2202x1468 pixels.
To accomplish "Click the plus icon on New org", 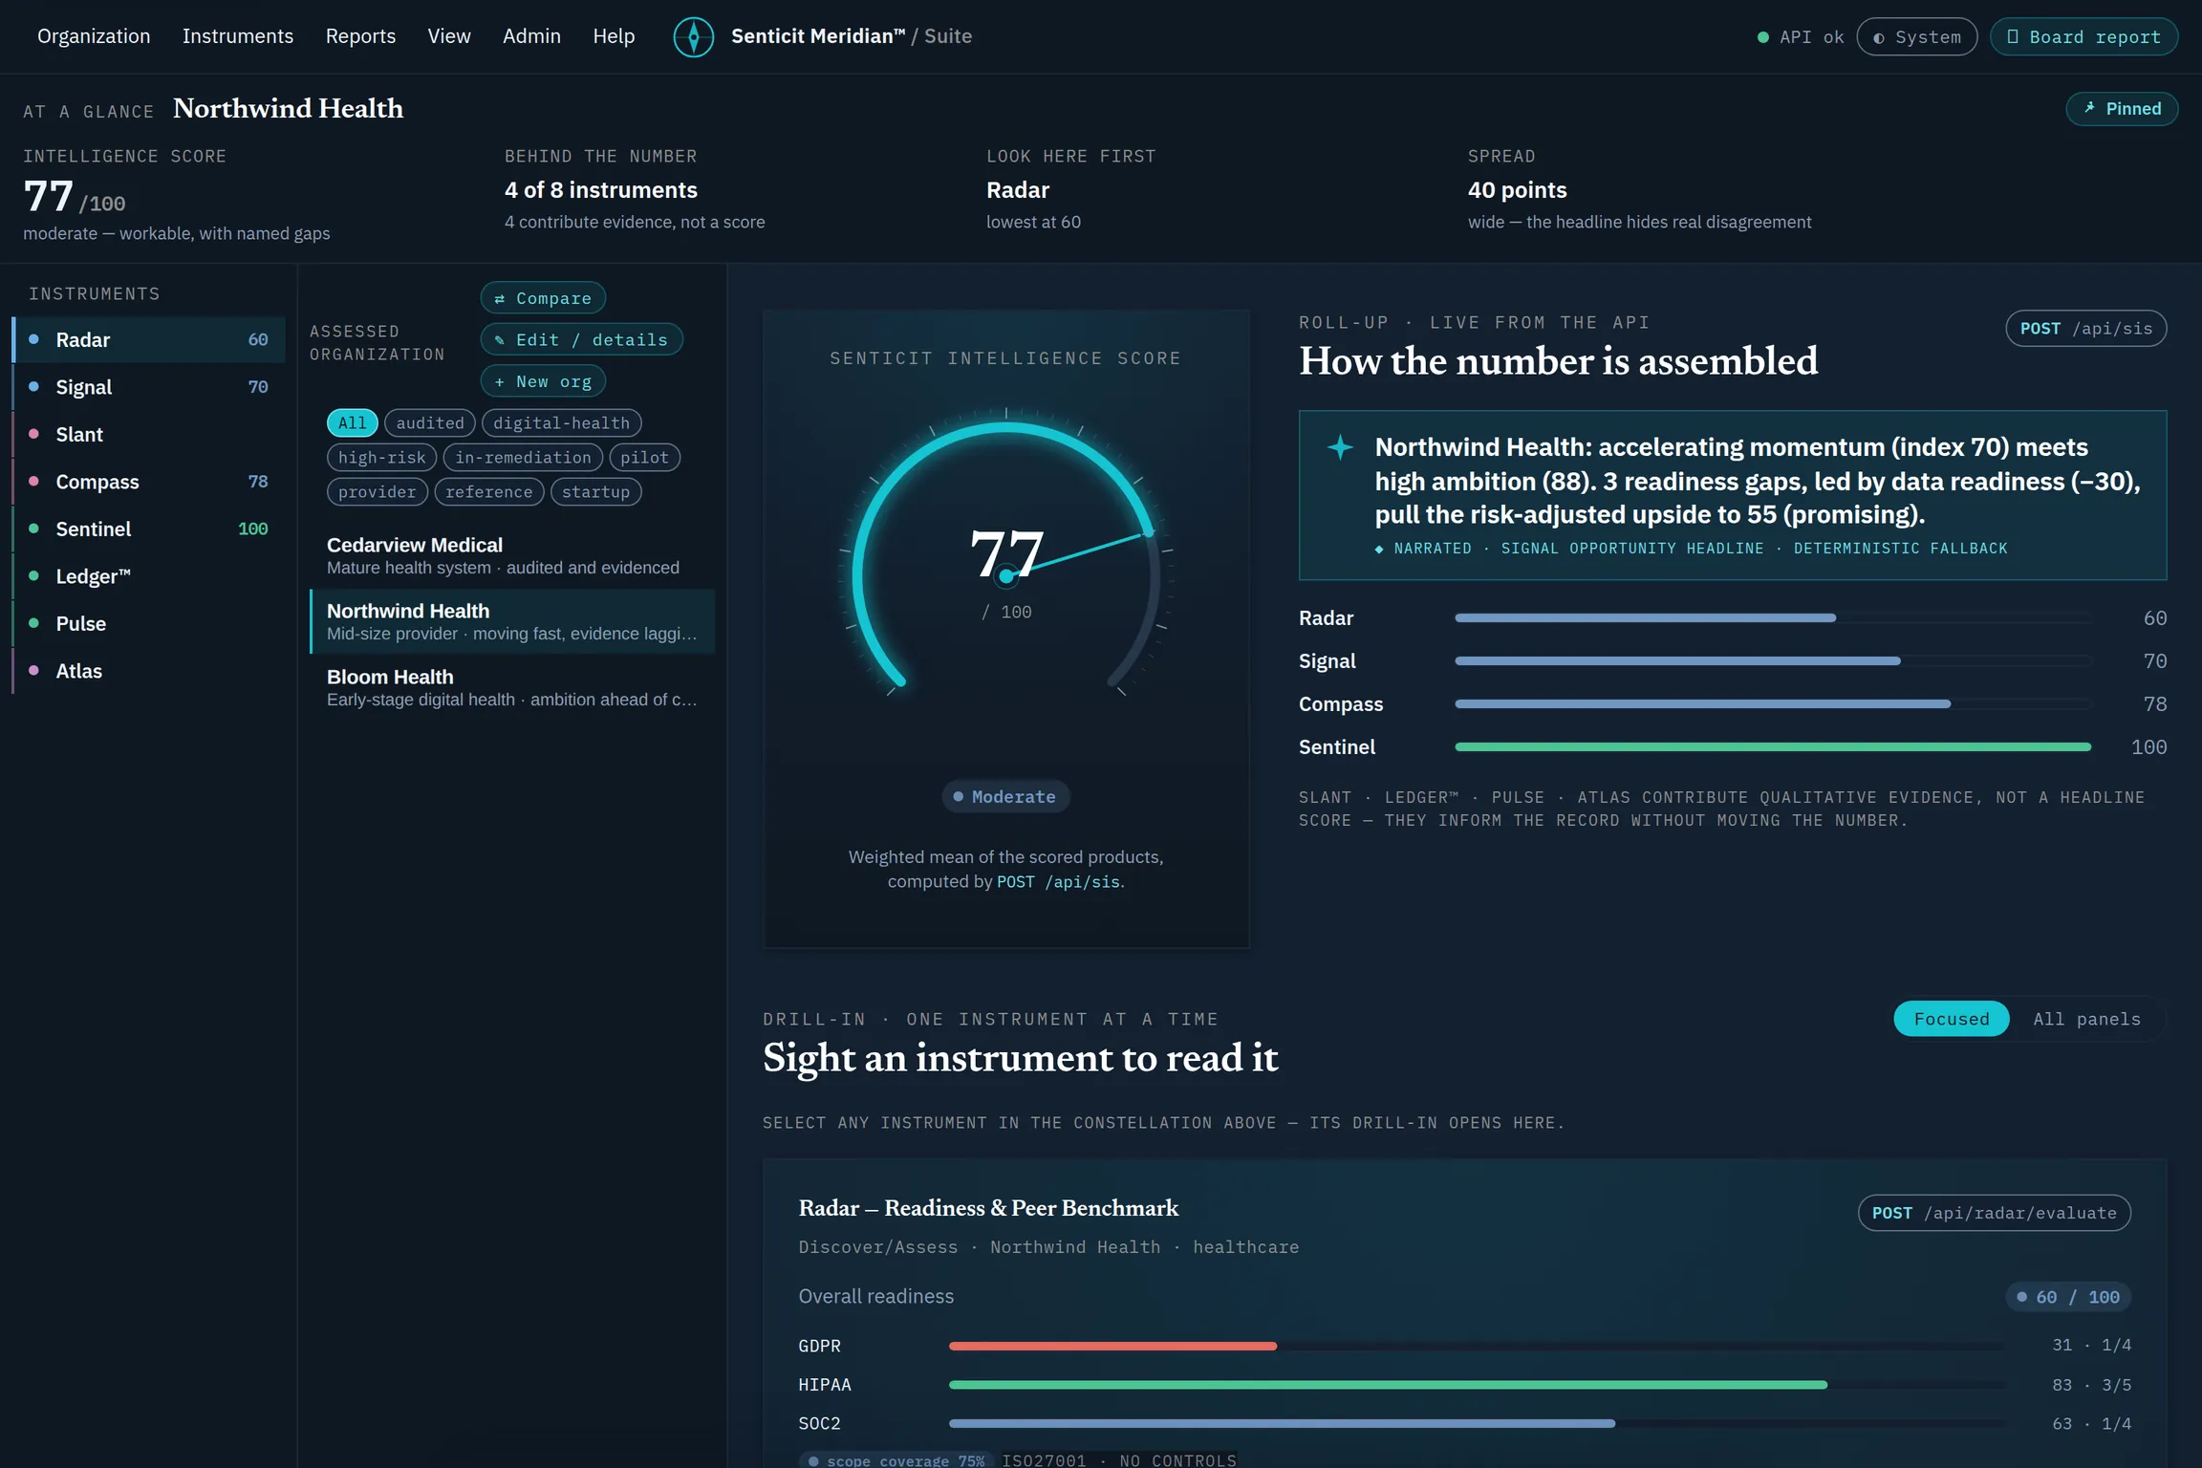I will pos(499,381).
